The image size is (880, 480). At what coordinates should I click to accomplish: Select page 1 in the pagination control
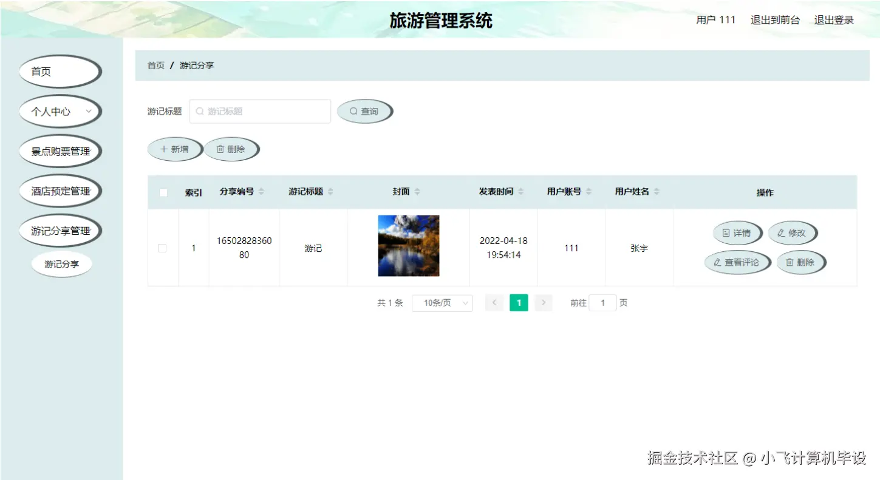pos(519,302)
